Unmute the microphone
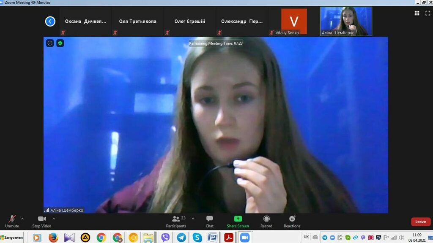The image size is (433, 243). [x=12, y=221]
